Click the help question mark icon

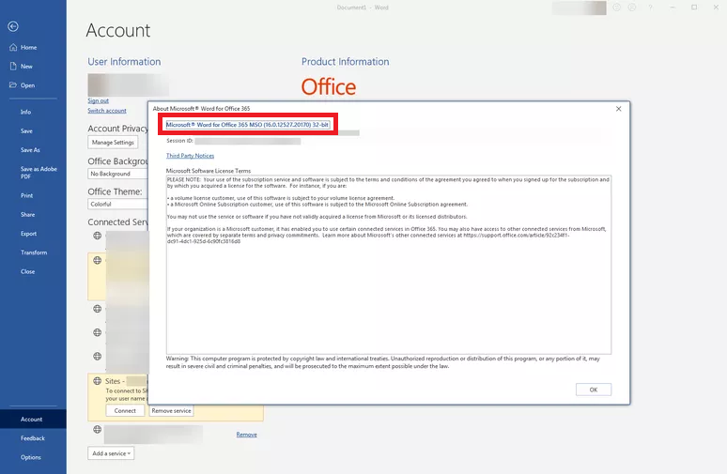[x=651, y=8]
